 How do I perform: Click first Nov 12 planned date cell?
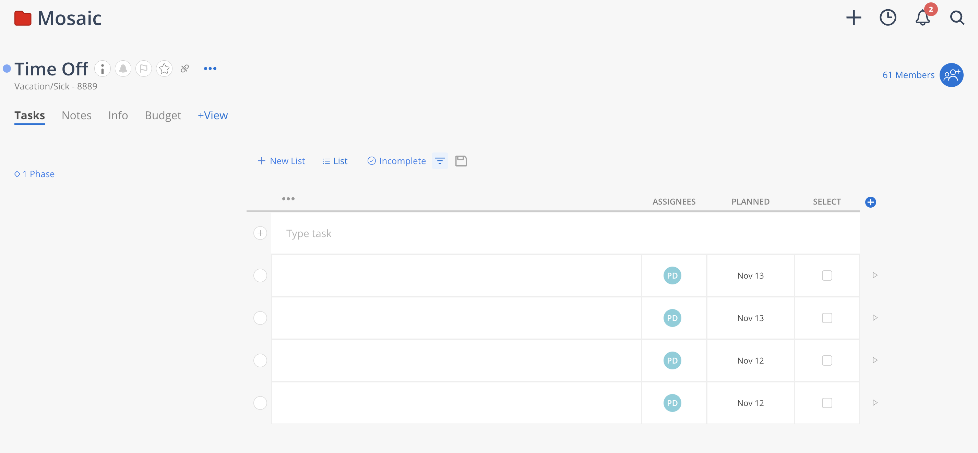tap(750, 360)
